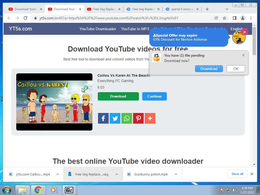Open Windows Explorer from taskbar
The height and width of the screenshot is (195, 260).
point(23,190)
